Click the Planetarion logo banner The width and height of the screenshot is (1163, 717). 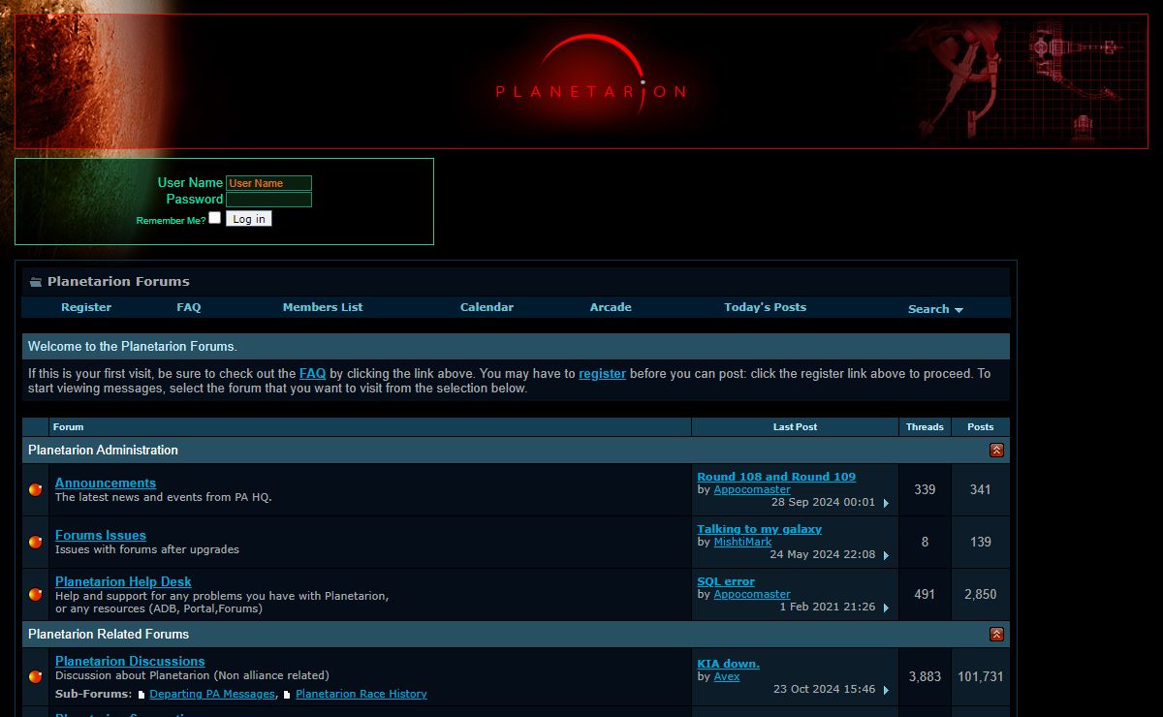[581, 81]
